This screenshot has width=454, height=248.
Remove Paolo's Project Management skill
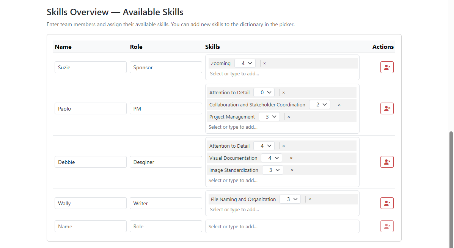[289, 117]
